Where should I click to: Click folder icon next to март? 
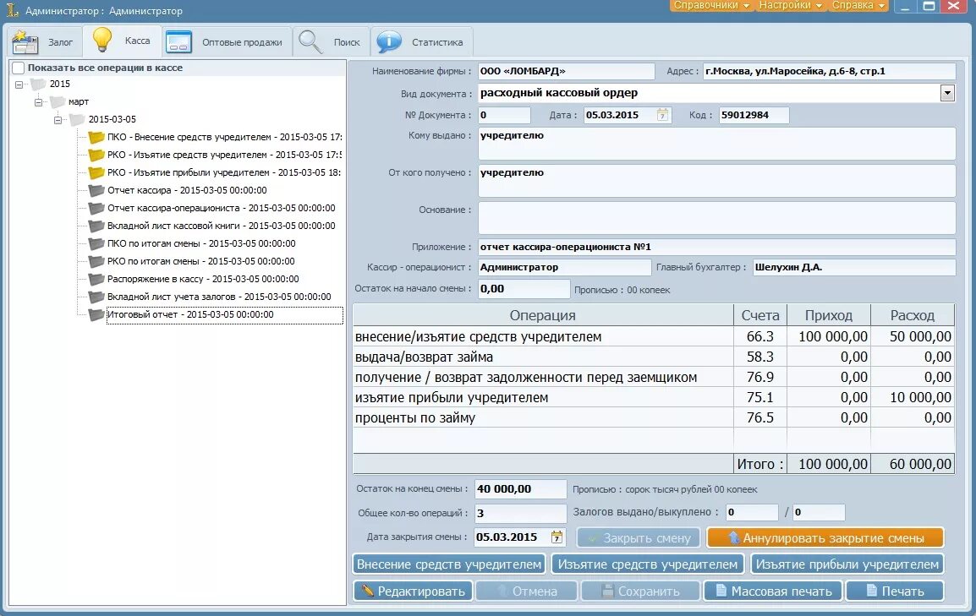click(58, 102)
